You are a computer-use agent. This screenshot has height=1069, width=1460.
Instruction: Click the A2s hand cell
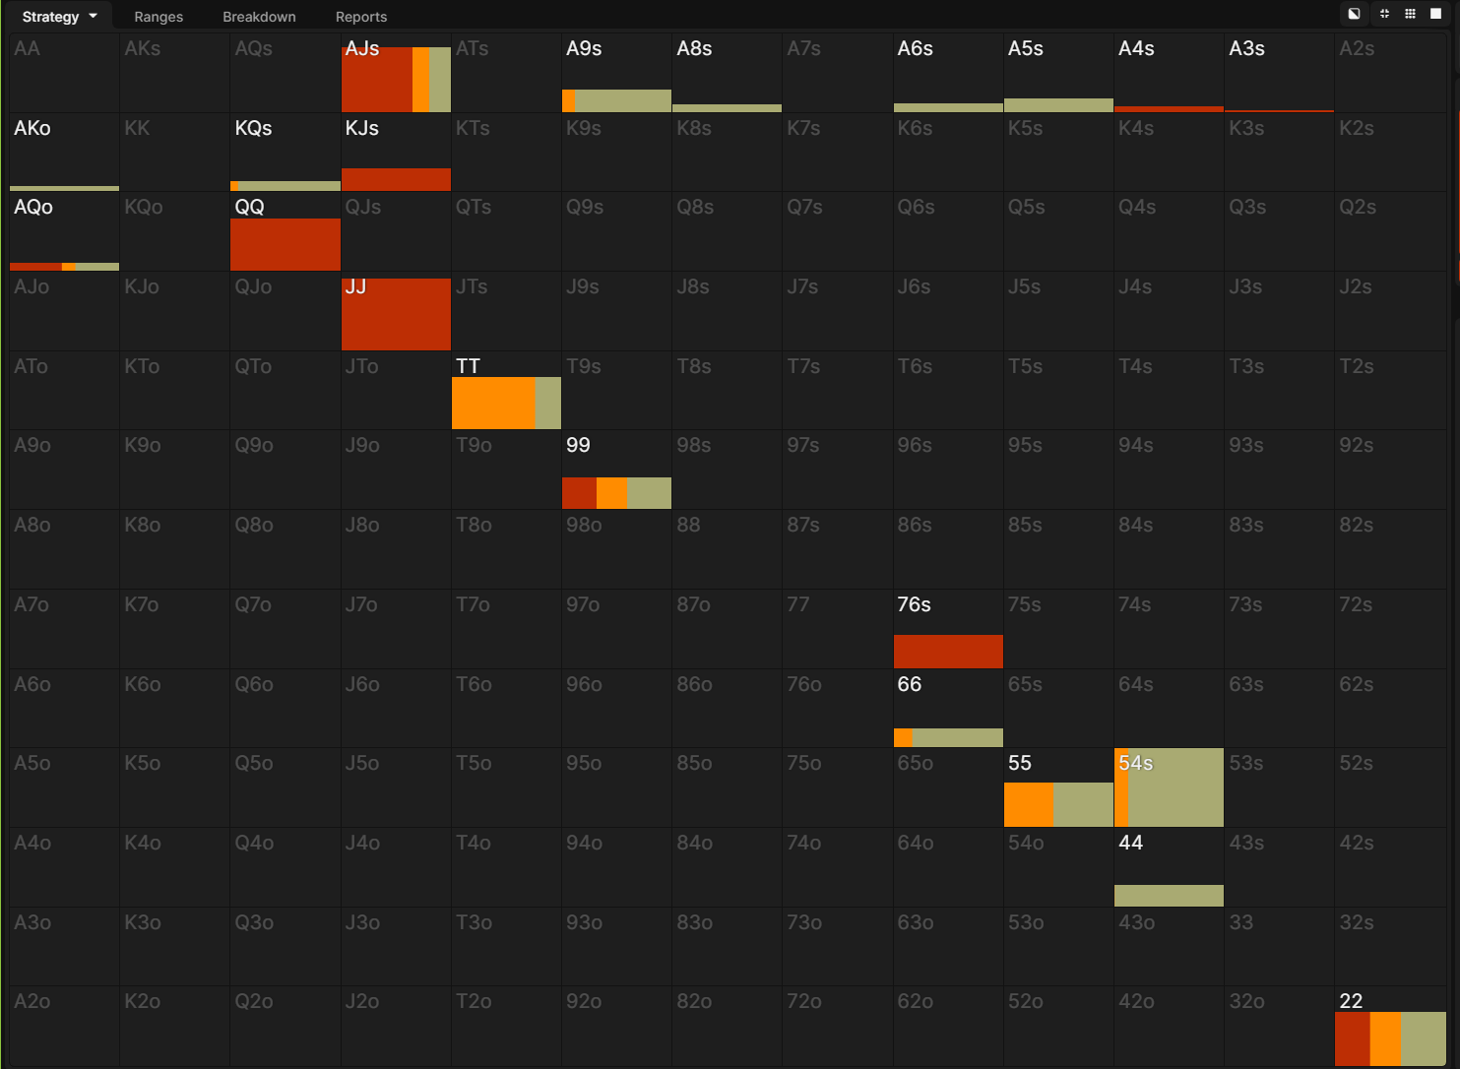pyautogui.click(x=1390, y=73)
